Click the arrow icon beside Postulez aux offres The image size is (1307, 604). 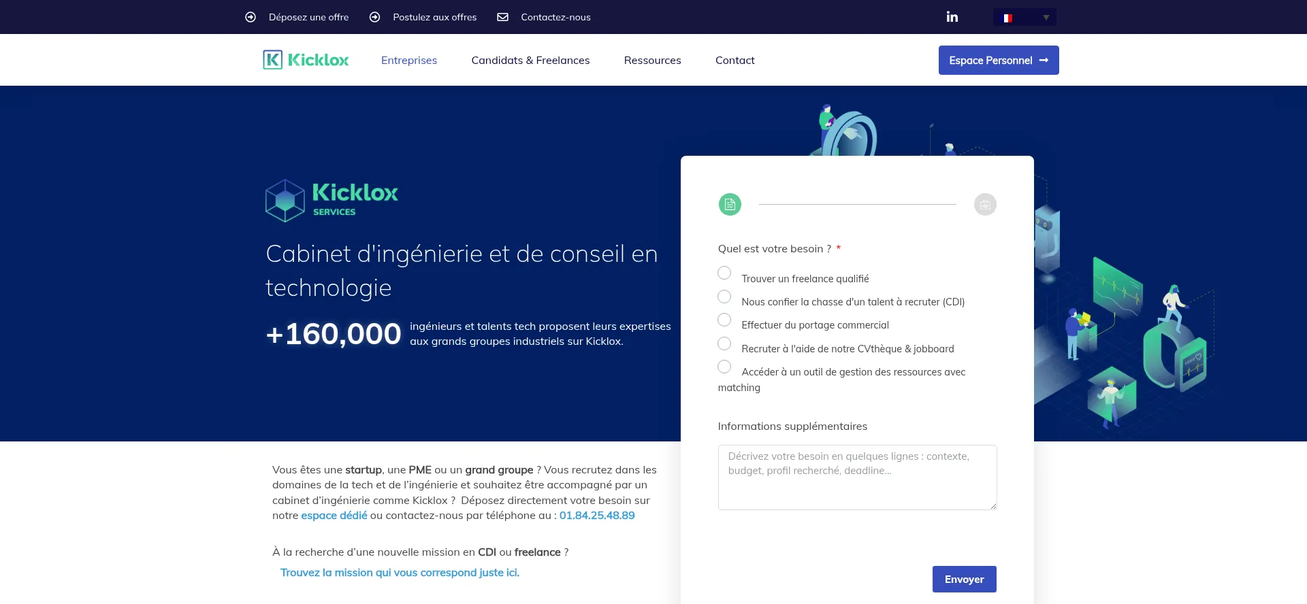click(374, 17)
